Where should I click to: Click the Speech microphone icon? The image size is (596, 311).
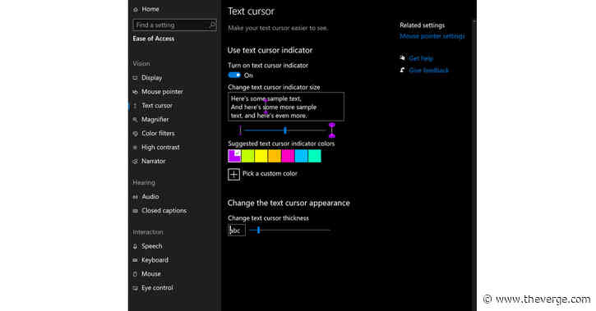pyautogui.click(x=136, y=246)
